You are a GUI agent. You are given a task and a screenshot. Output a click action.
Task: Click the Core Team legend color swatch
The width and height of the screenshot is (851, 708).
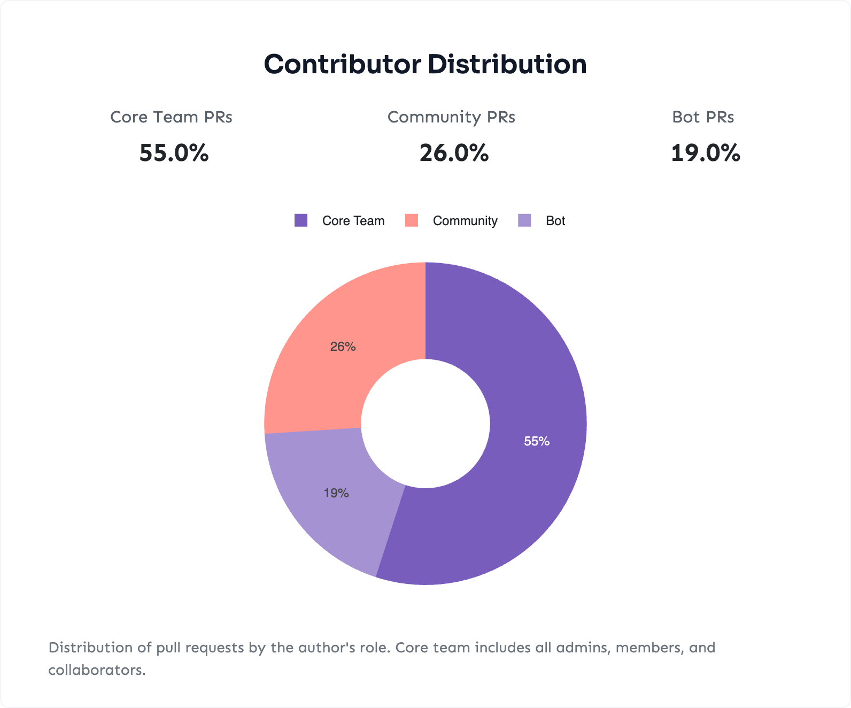(x=301, y=220)
